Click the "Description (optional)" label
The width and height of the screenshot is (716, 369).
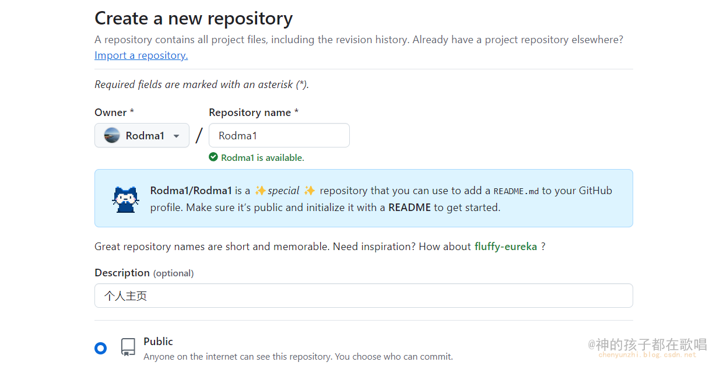click(x=144, y=273)
